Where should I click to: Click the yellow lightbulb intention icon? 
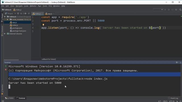click(43, 25)
